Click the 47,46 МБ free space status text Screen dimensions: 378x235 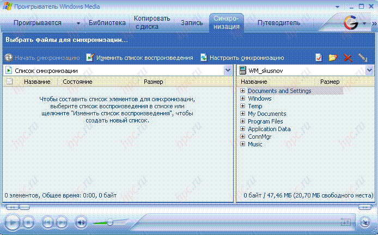(x=308, y=195)
